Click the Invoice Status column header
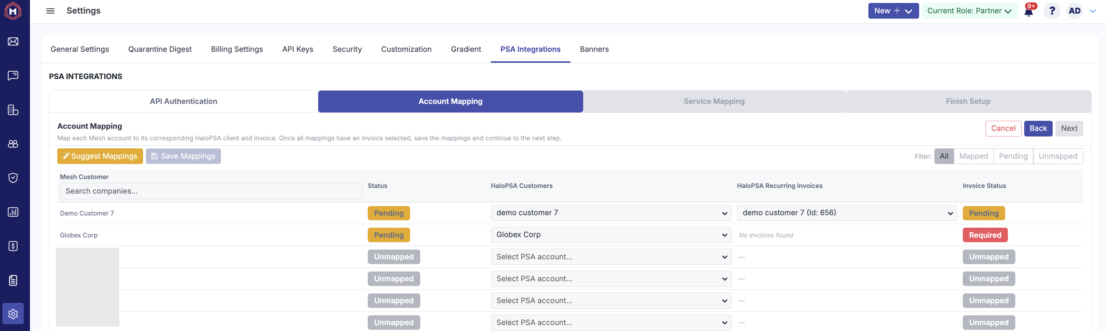The height and width of the screenshot is (331, 1107). 984,186
